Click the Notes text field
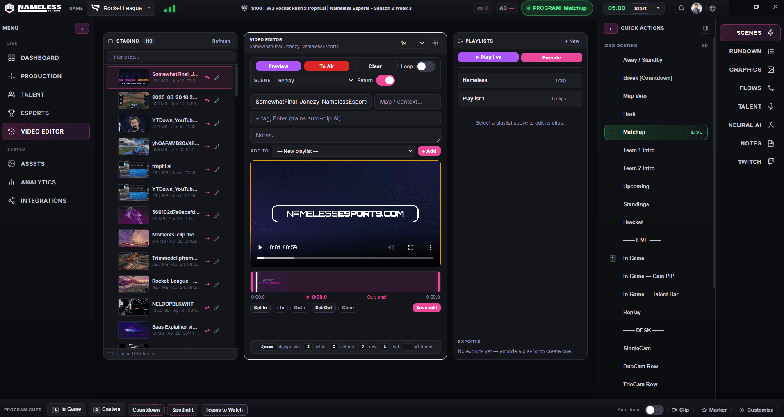The image size is (784, 417). click(345, 135)
